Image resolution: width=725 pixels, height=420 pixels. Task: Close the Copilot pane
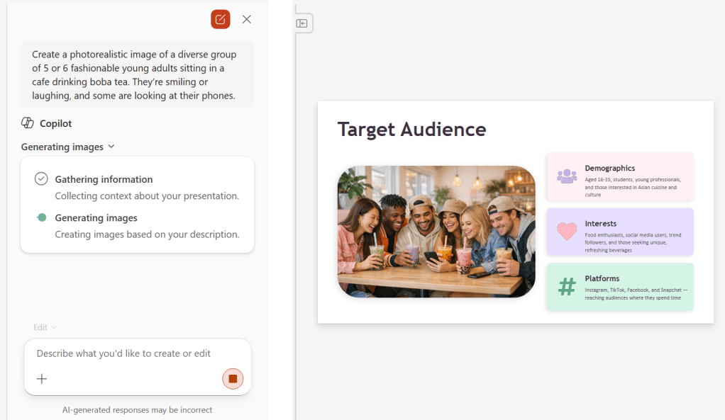pos(247,19)
